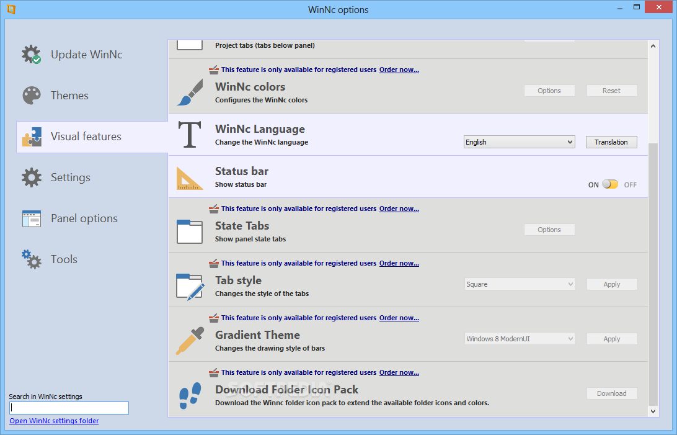Open WinNc settings folder link
Viewport: 677px width, 435px height.
coord(54,421)
